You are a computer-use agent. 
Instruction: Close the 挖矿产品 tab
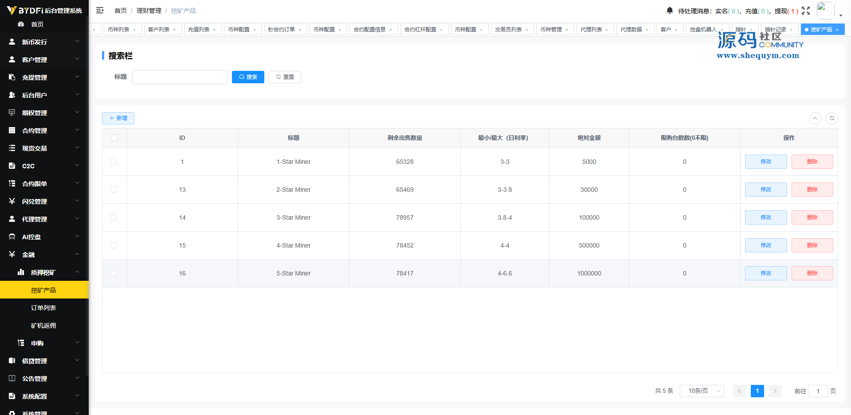tap(837, 30)
